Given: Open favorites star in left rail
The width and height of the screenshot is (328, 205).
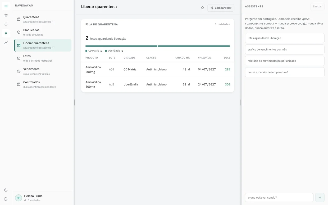Looking at the screenshot, I should pos(6,15).
